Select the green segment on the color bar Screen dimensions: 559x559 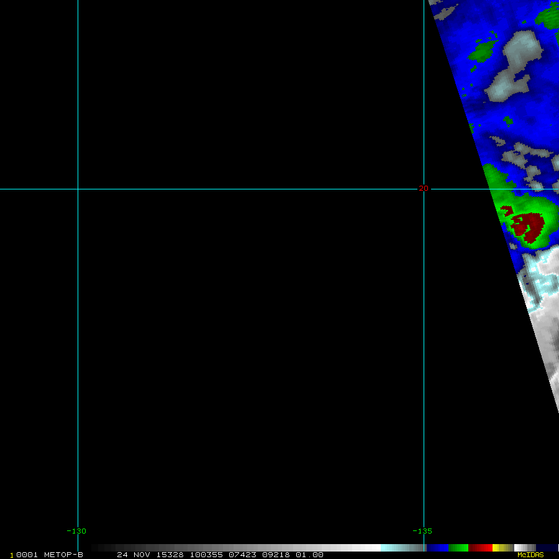point(458,548)
